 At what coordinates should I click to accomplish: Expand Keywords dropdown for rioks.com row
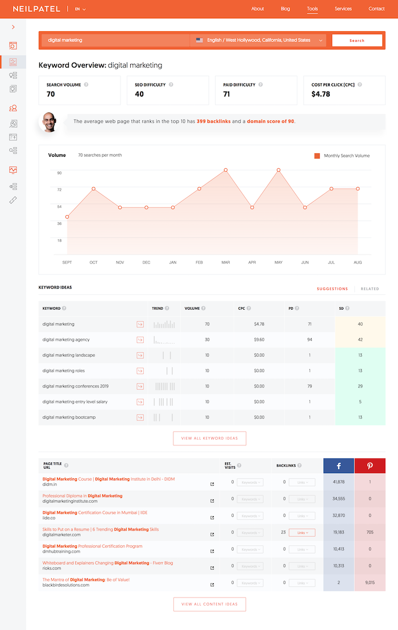pos(250,566)
